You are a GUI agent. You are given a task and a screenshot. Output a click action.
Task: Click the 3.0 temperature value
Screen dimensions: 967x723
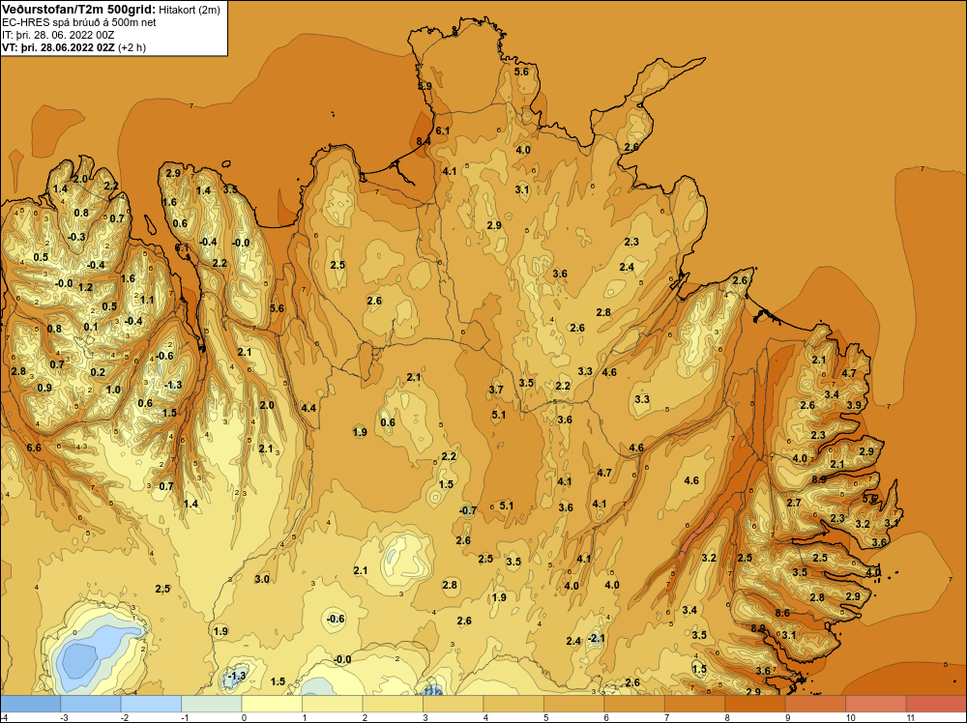tap(262, 579)
